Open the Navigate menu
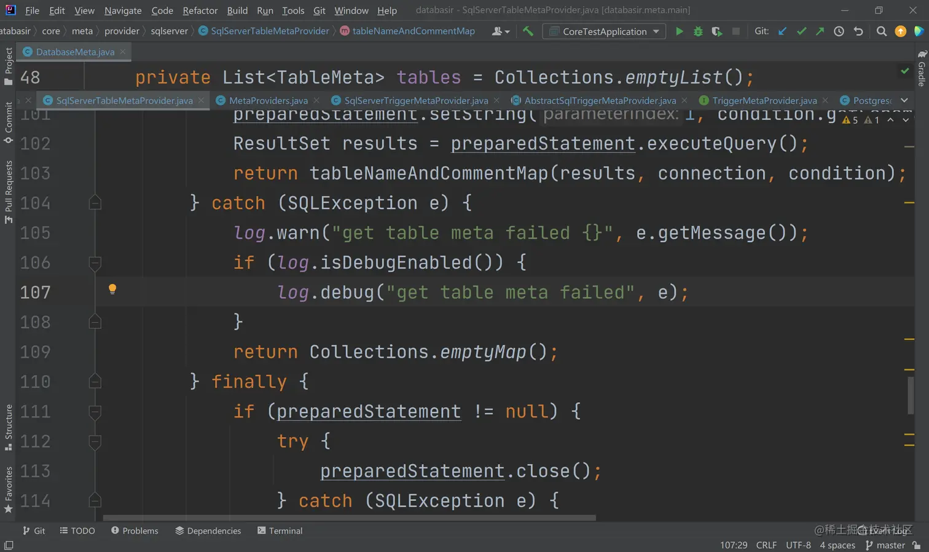Viewport: 929px width, 552px height. [123, 10]
